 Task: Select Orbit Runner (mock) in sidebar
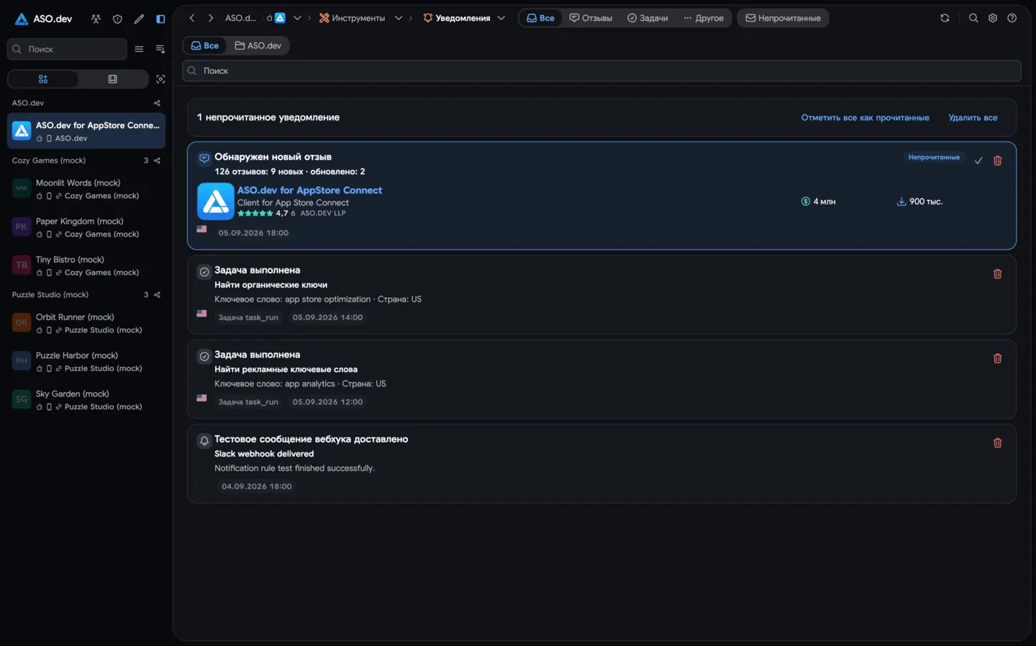pos(86,323)
